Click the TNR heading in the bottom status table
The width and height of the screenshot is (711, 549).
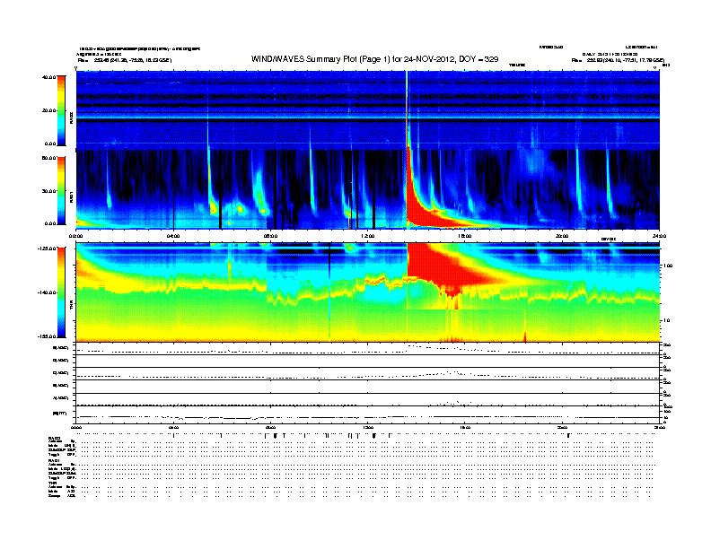(52, 483)
